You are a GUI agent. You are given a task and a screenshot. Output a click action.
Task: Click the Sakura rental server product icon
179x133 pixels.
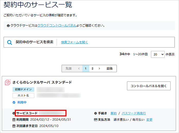coord(8,82)
